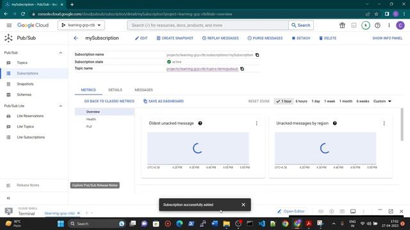Open Cloud Shell in a new window
410x230 pixels.
[391, 211]
